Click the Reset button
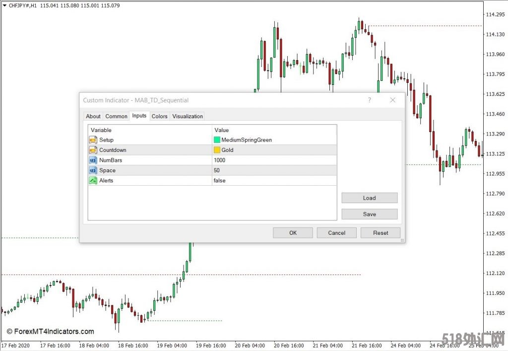This screenshot has height=351, width=508. point(381,233)
